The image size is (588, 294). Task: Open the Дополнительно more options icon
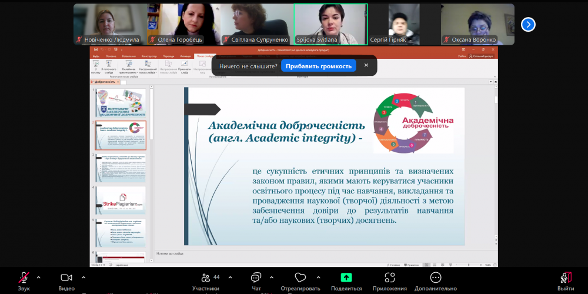435,278
